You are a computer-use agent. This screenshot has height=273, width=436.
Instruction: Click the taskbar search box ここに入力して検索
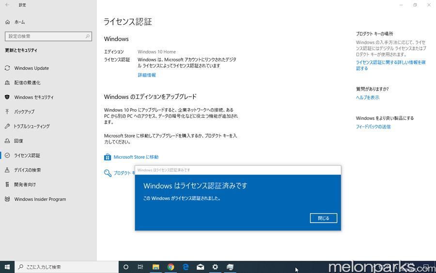click(x=66, y=267)
